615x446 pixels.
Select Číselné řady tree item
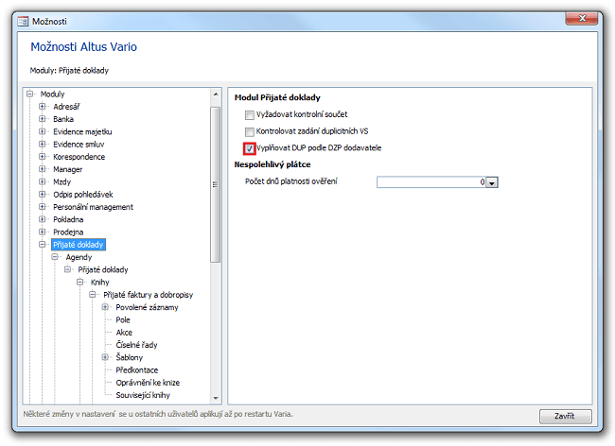coord(136,345)
